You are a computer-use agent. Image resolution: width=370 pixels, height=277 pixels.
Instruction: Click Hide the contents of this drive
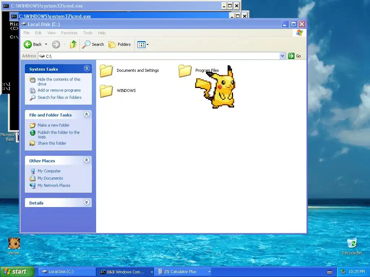[x=59, y=82]
